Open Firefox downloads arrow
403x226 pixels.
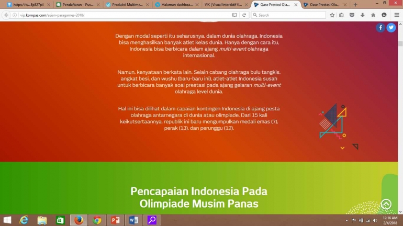362,15
